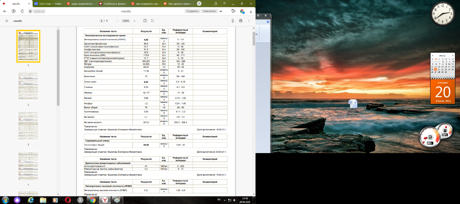Switch to the Слабость и фаскуляции tab
460x204 pixels.
click(114, 4)
